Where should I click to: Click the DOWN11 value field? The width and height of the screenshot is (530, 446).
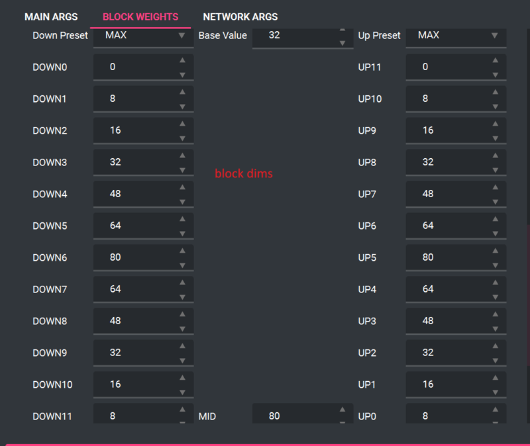pyautogui.click(x=143, y=414)
